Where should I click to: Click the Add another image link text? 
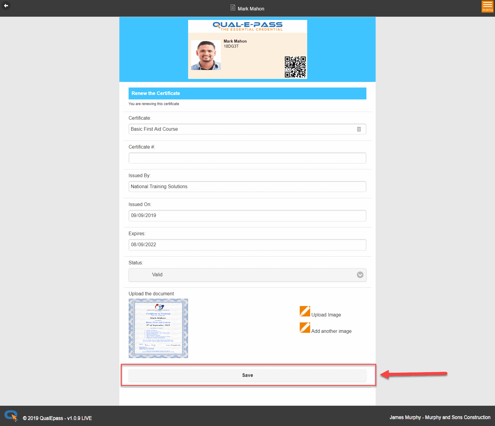tap(331, 331)
